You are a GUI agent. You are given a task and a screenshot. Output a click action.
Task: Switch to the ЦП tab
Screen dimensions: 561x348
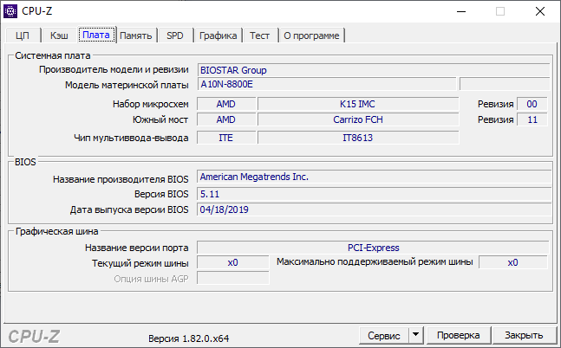(x=23, y=35)
